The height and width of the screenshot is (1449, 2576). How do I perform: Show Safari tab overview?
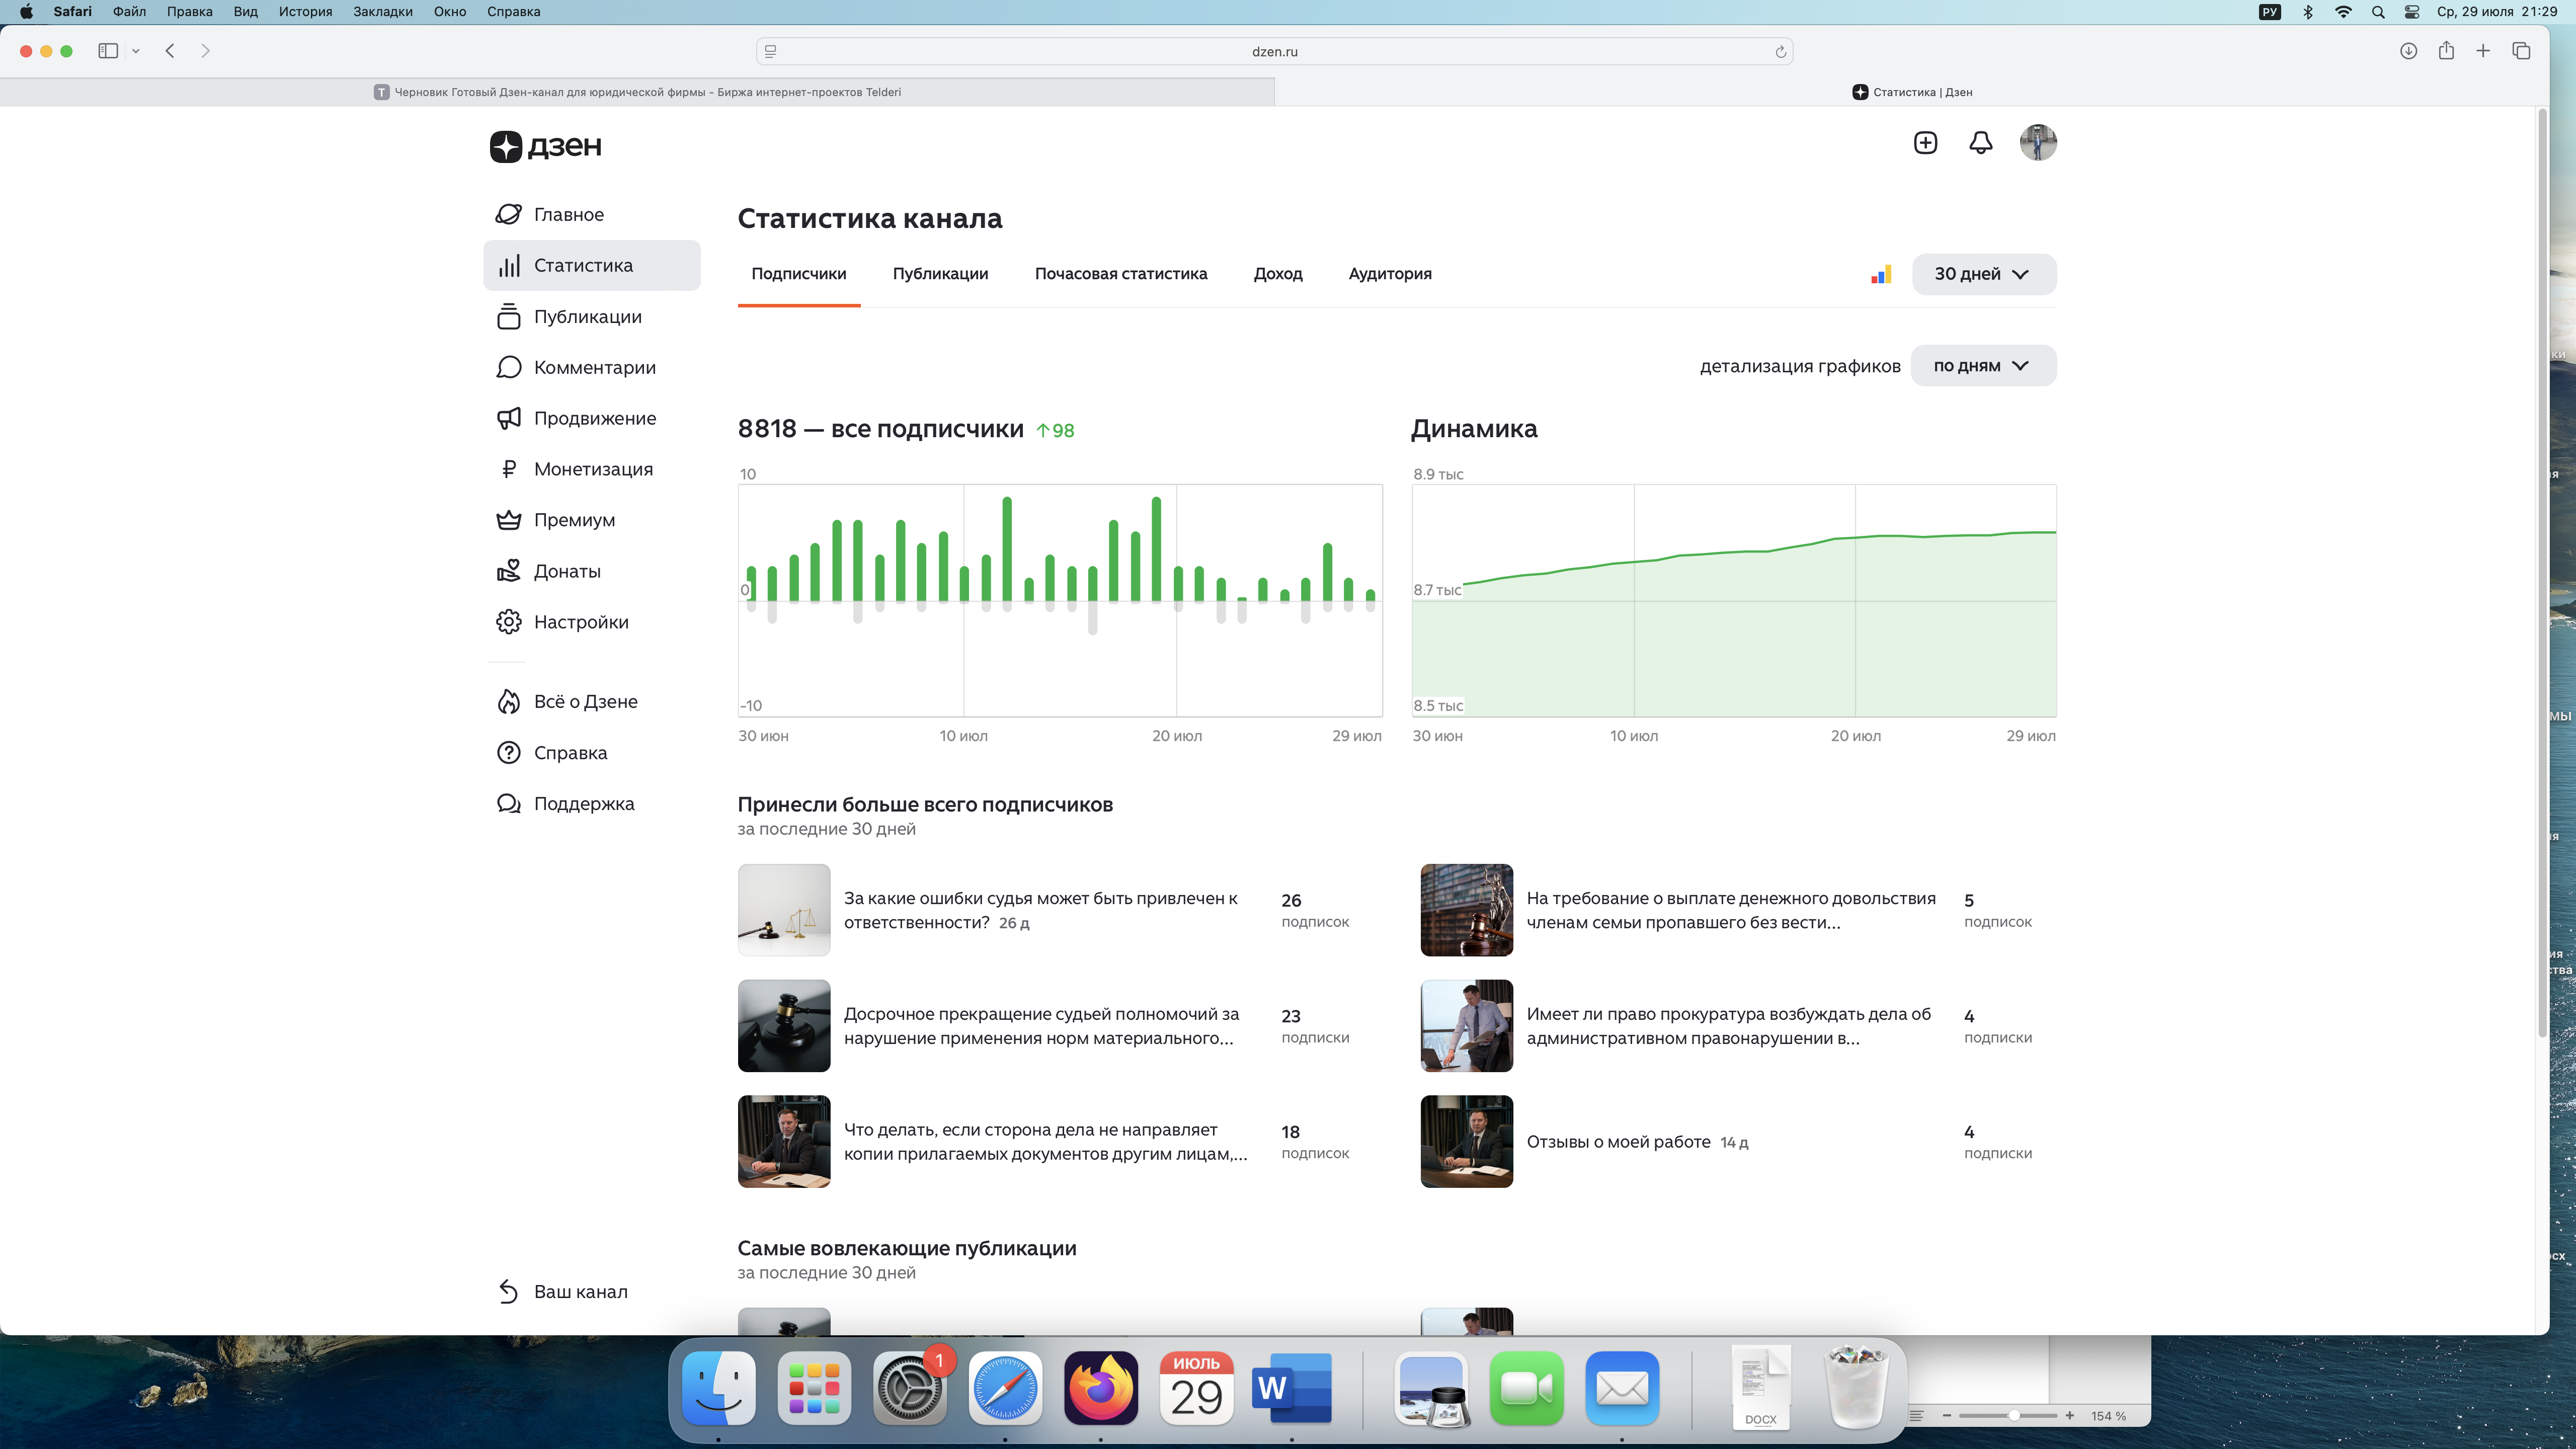[2521, 51]
